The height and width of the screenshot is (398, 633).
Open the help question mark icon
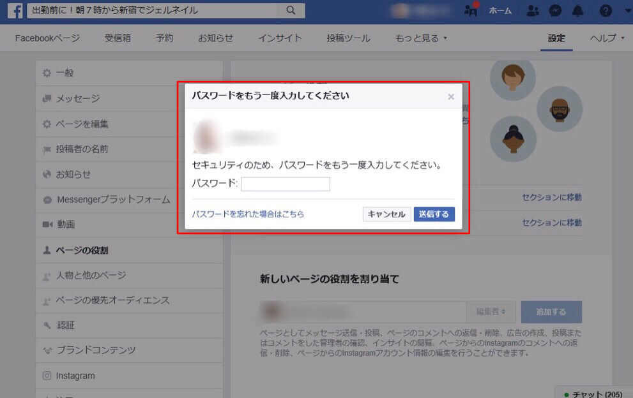coord(606,10)
